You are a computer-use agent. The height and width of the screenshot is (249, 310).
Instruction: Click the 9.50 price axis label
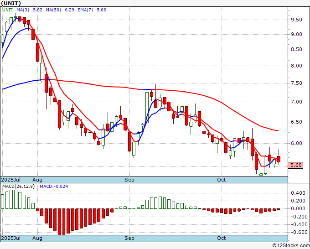point(297,20)
